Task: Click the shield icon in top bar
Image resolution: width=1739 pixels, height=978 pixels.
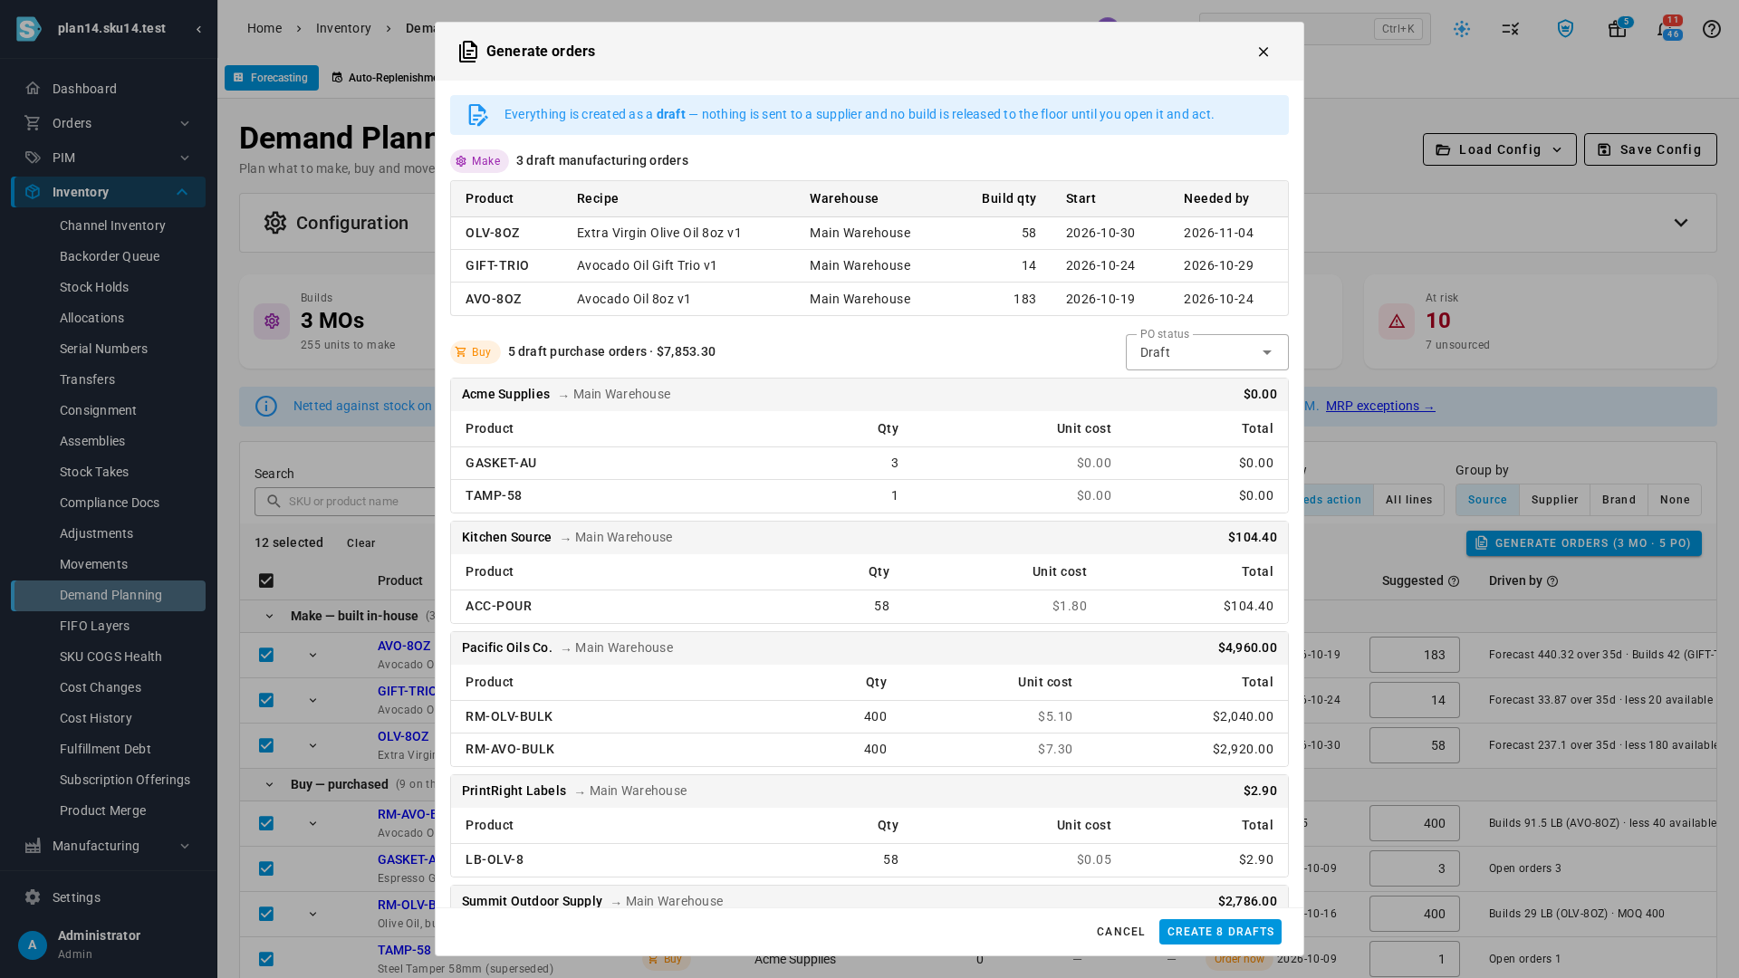Action: 1565,29
